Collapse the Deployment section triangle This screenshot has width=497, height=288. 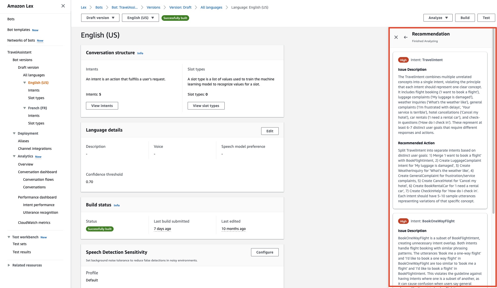[14, 133]
